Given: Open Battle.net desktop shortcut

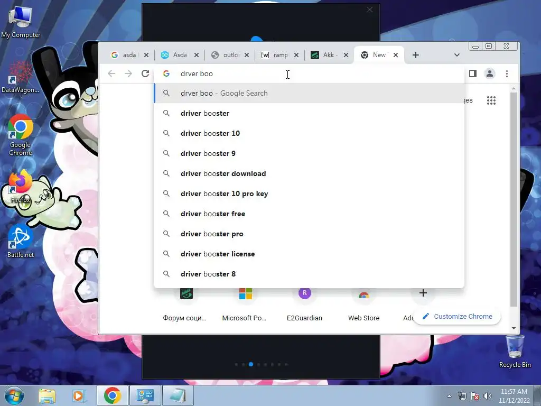Looking at the screenshot, I should click(x=21, y=241).
